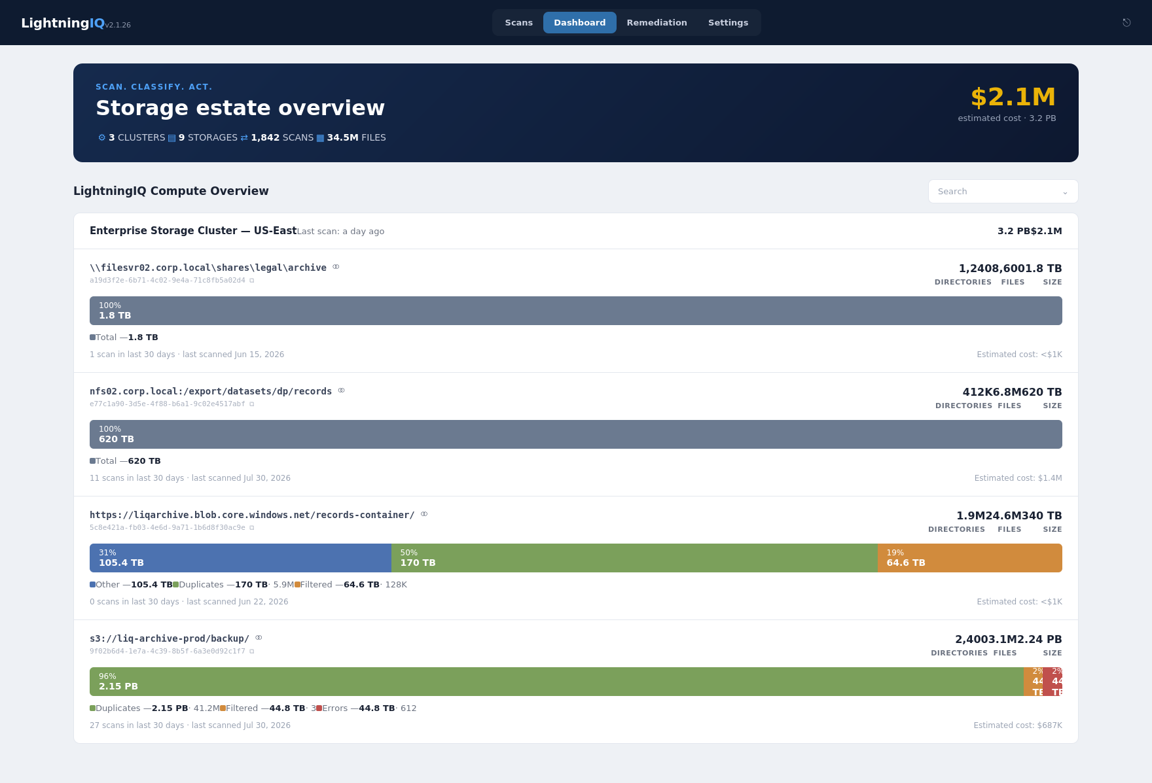Click the 1.8 TB total bar for filesvr02
This screenshot has height=783, width=1152.
point(576,311)
